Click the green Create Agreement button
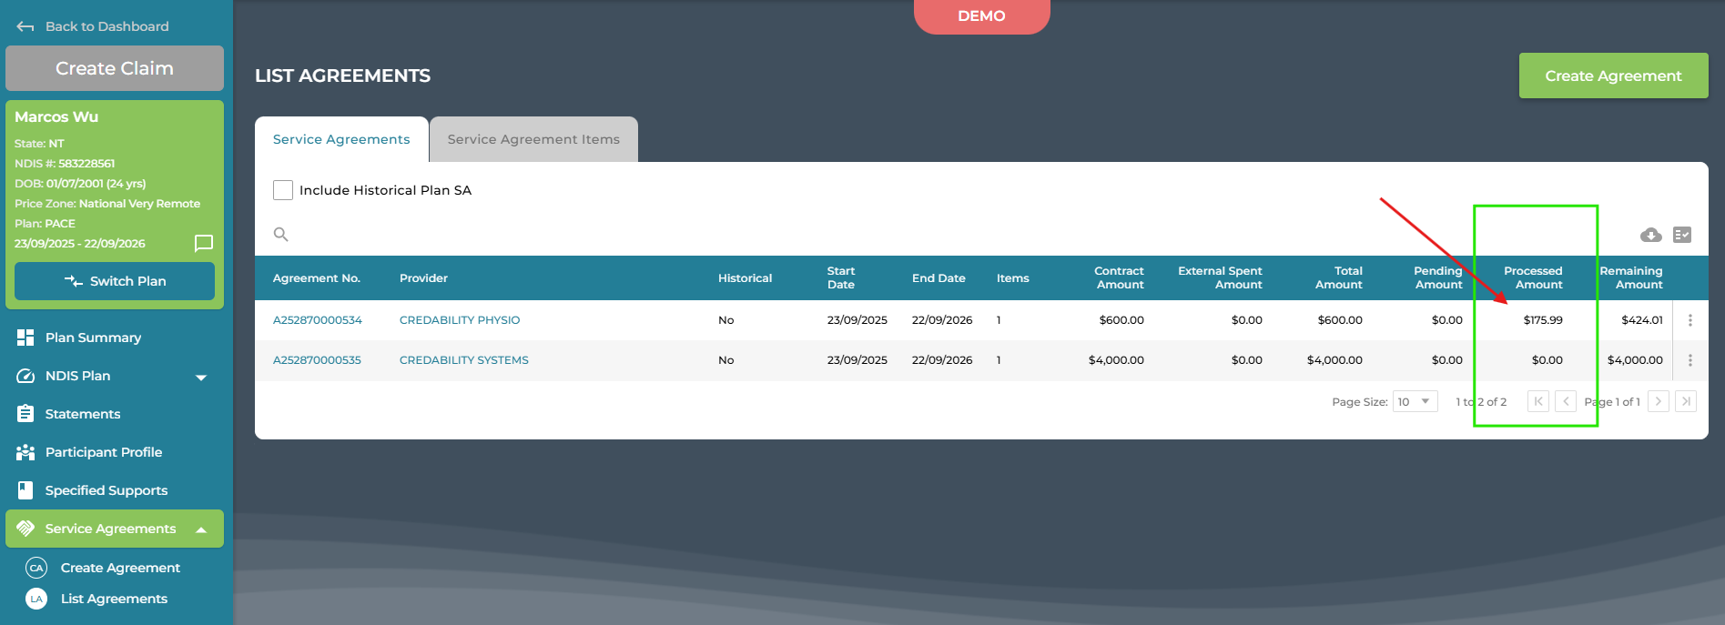 [1612, 76]
